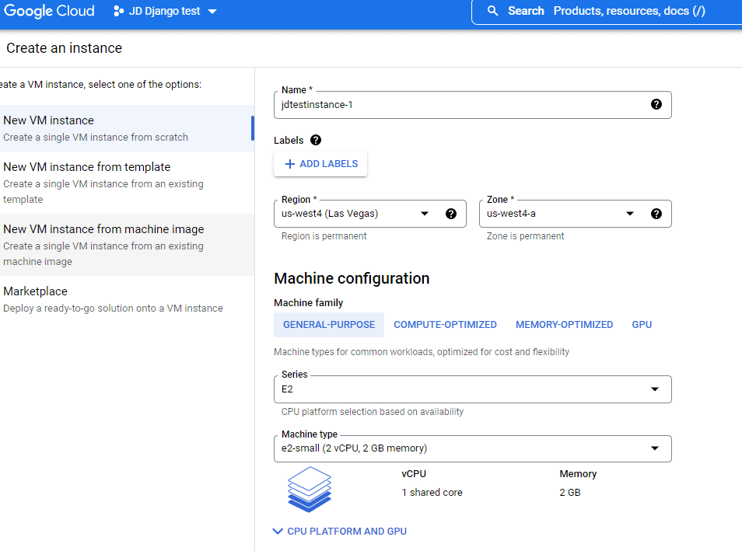Viewport: 742px width, 551px height.
Task: Open the JD Django test project selector
Action: point(165,11)
